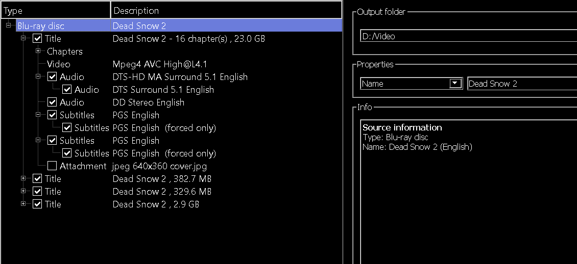Screen dimensions: 577x264
Task: Collapse the 23.0 GB Title node
Action: [x=23, y=38]
